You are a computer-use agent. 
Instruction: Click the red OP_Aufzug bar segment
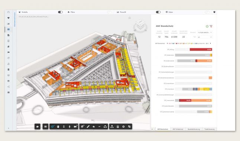201,49
